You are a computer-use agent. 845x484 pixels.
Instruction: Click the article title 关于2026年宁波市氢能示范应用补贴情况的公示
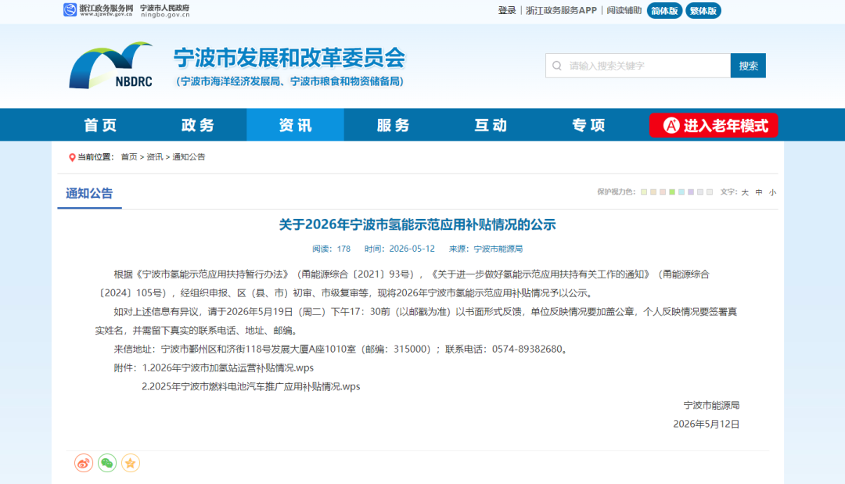(x=417, y=224)
